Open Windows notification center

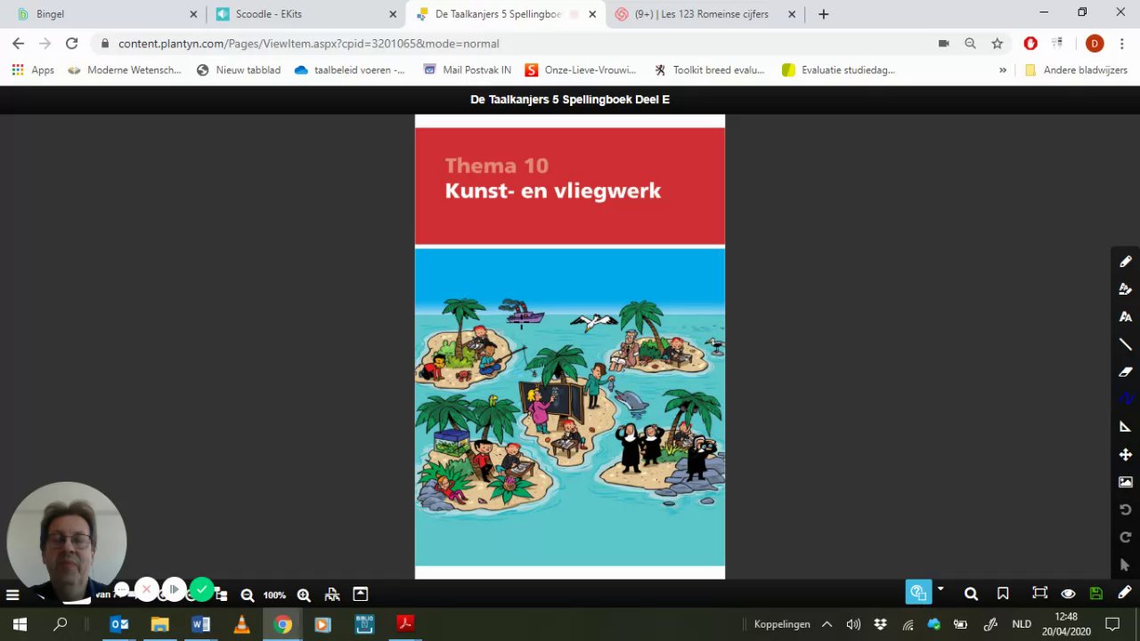coord(1112,624)
